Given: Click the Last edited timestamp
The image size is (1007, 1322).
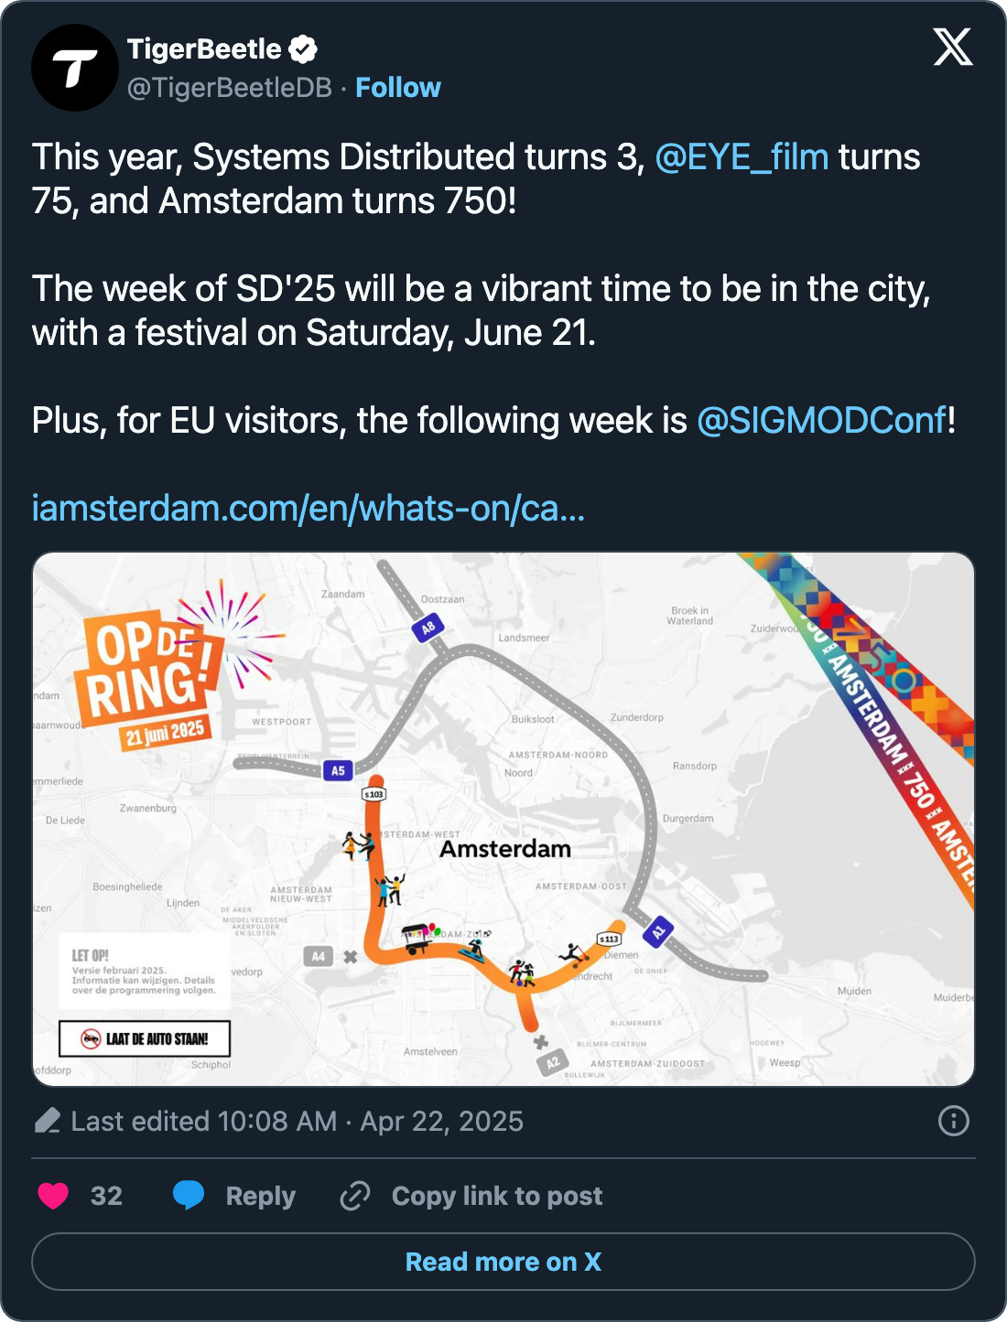Looking at the screenshot, I should tap(297, 1121).
